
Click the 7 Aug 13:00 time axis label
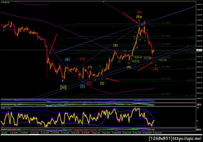[x=106, y=133]
